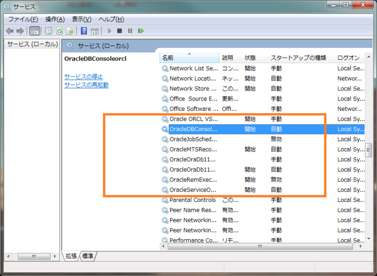Click the 無効 startup type of OracleJobSched...

coord(276,139)
